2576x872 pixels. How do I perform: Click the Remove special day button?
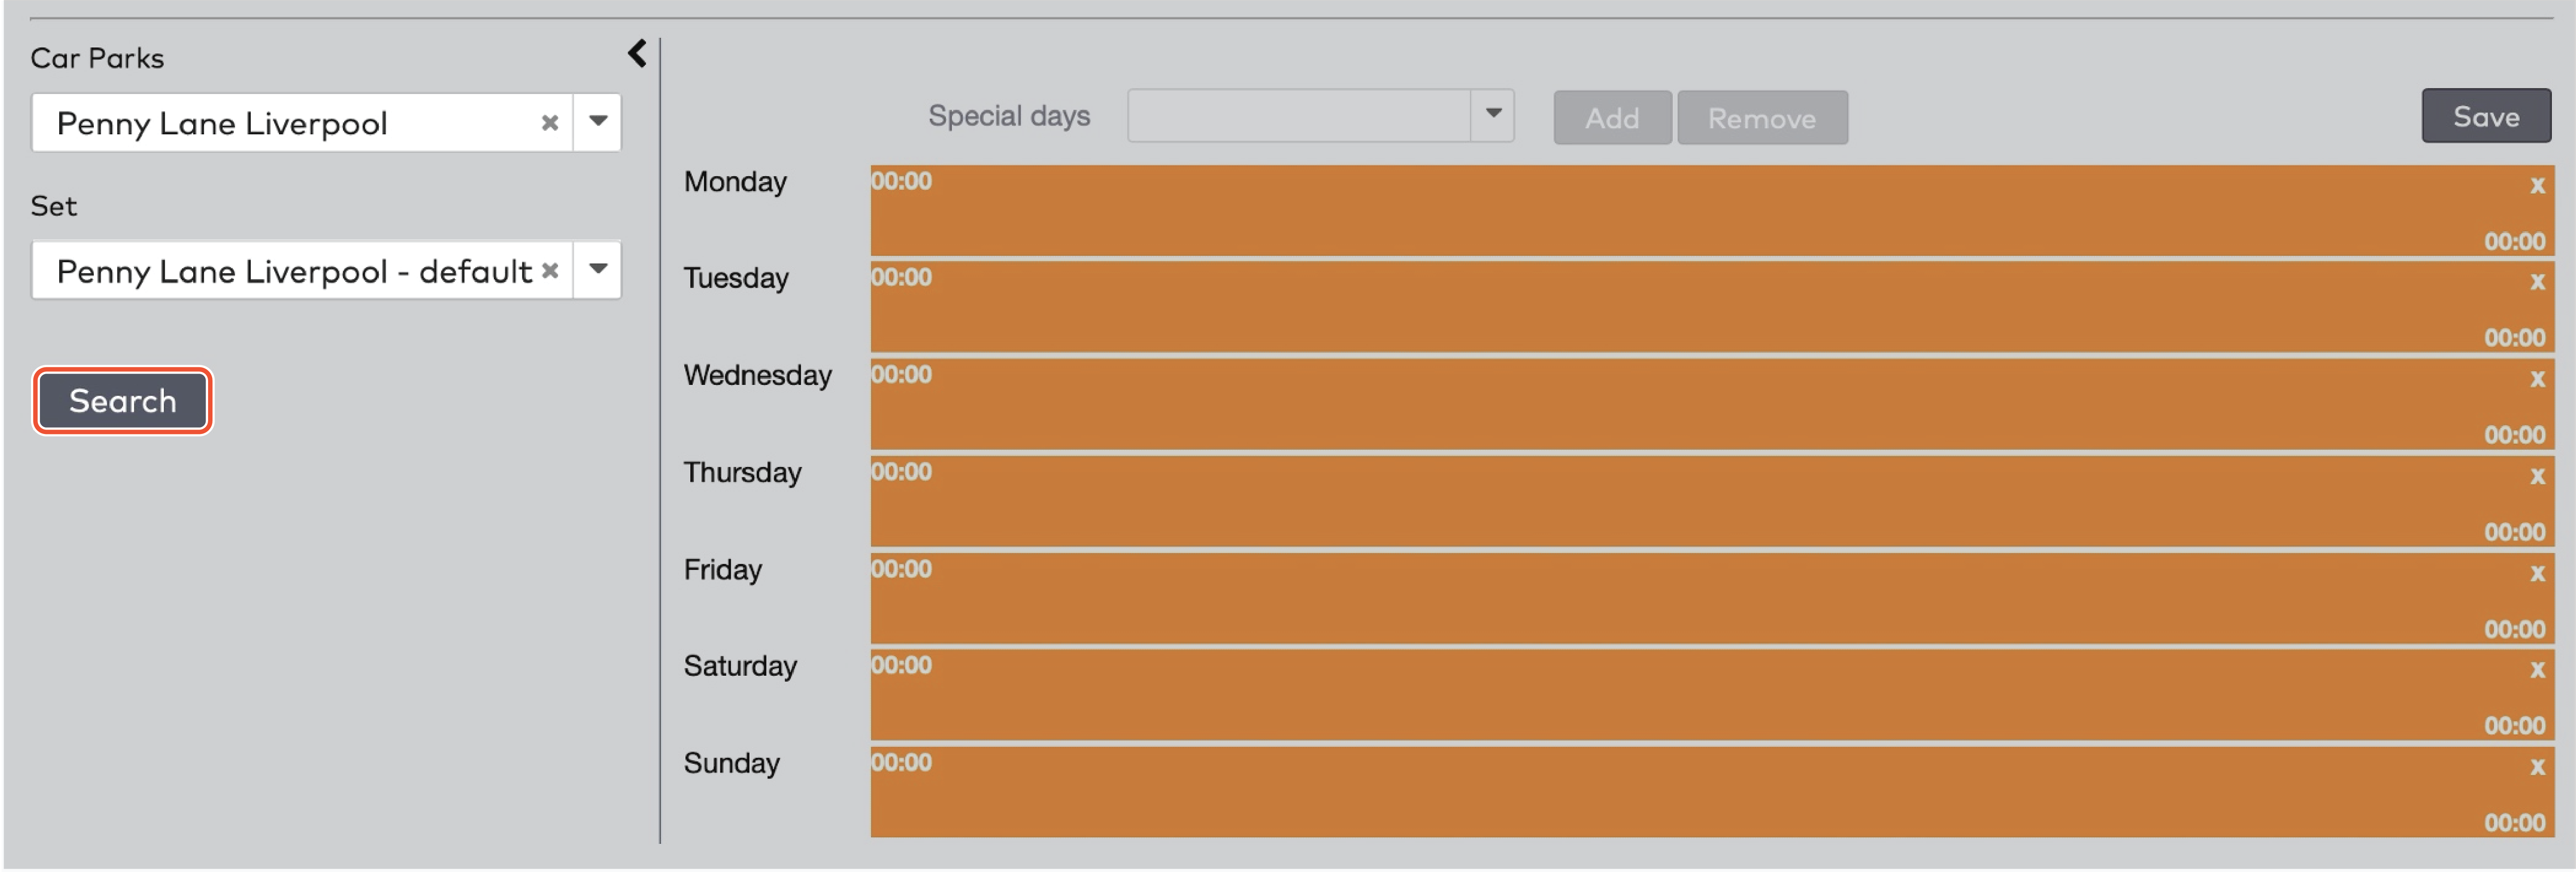pos(1762,117)
